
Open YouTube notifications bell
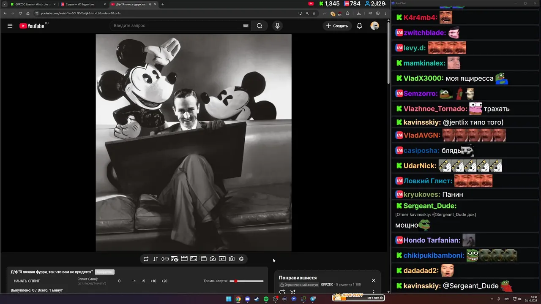tap(359, 26)
